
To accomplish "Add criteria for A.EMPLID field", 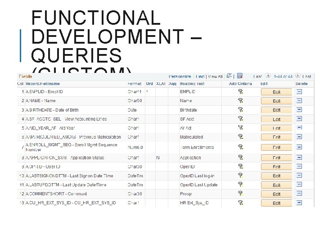I will 240,91.
